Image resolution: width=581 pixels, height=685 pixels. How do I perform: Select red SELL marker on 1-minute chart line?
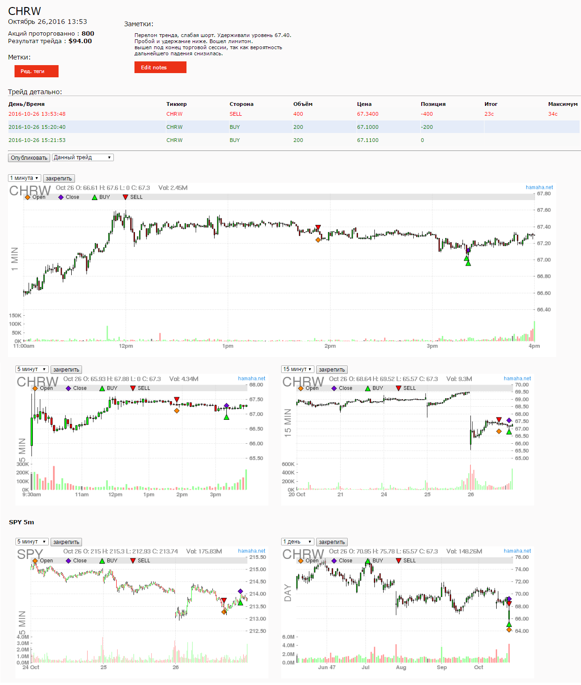318,228
